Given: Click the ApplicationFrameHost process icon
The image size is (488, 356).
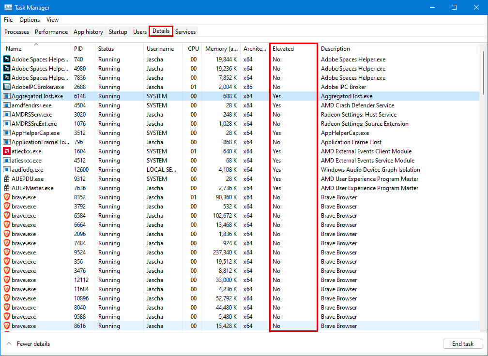Looking at the screenshot, I should (x=7, y=142).
